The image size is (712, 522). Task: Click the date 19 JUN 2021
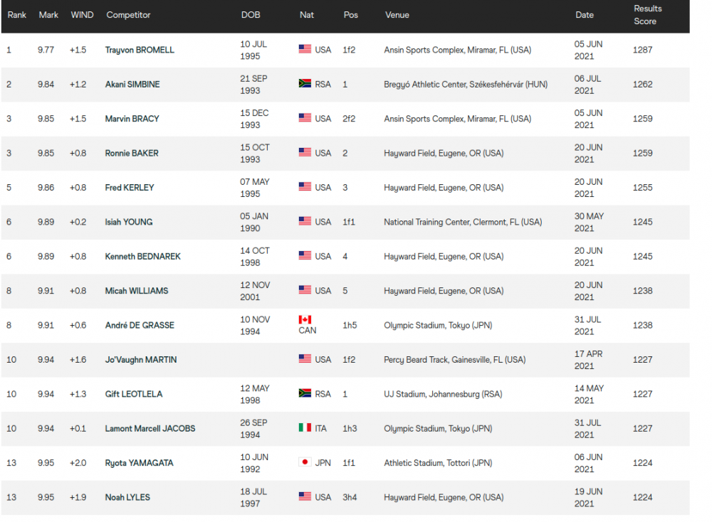point(588,498)
